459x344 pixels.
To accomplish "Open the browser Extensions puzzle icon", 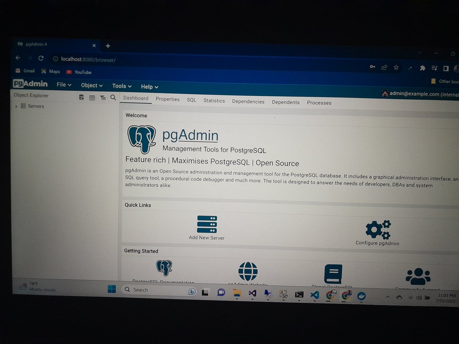I will pos(422,68).
